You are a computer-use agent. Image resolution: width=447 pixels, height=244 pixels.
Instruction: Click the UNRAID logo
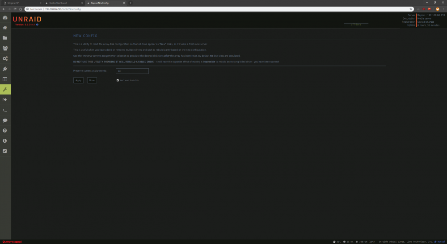(x=27, y=19)
